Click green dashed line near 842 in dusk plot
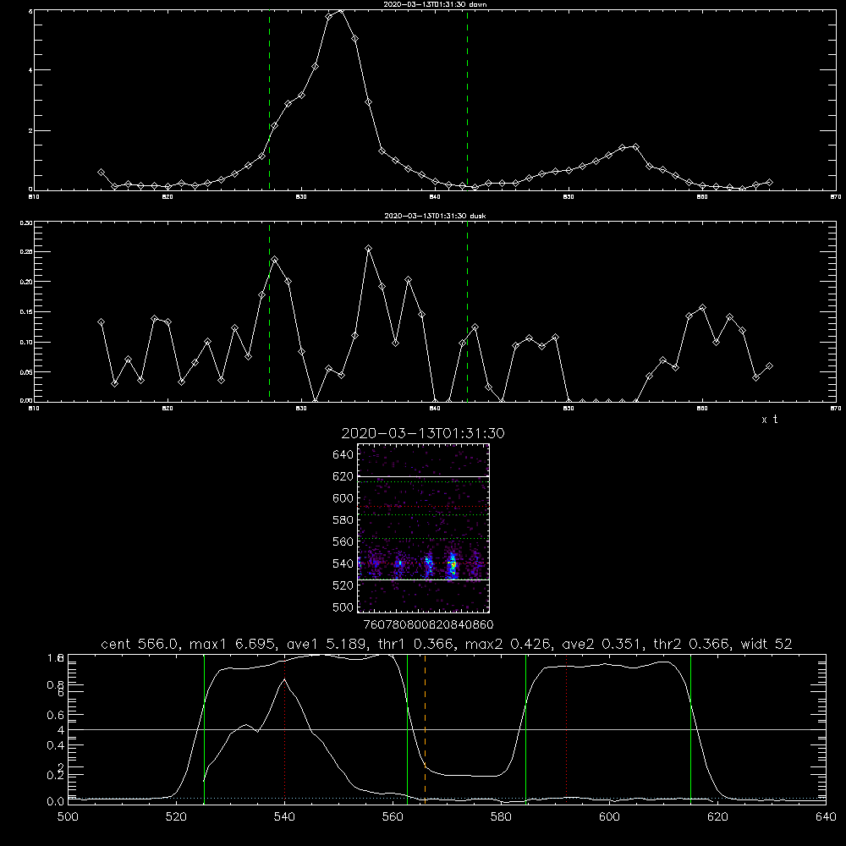The height and width of the screenshot is (846, 846). click(467, 311)
